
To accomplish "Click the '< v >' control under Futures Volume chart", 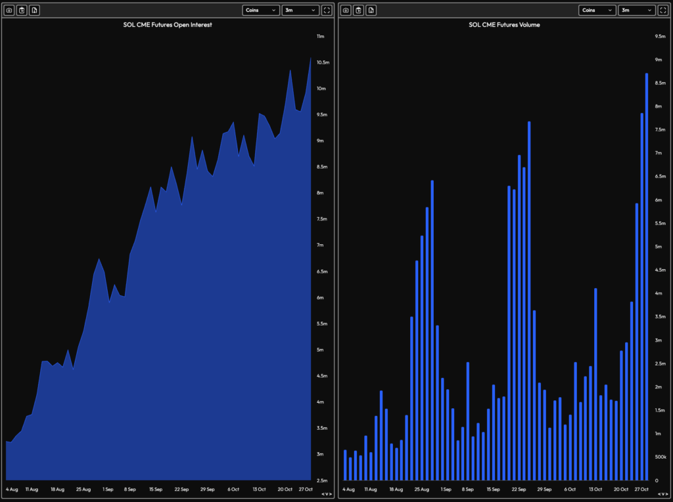I will pyautogui.click(x=663, y=494).
